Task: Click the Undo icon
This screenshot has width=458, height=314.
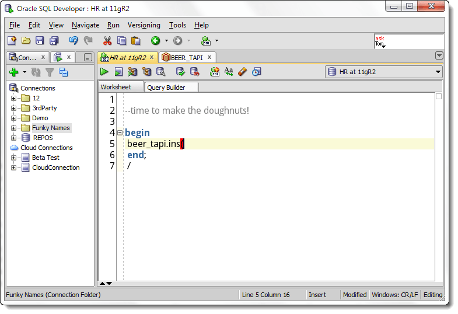Action: pos(74,41)
